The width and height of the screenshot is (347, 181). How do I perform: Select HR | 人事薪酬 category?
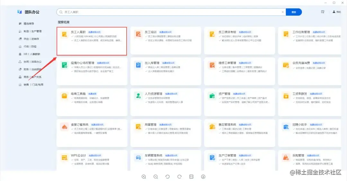click(x=32, y=54)
